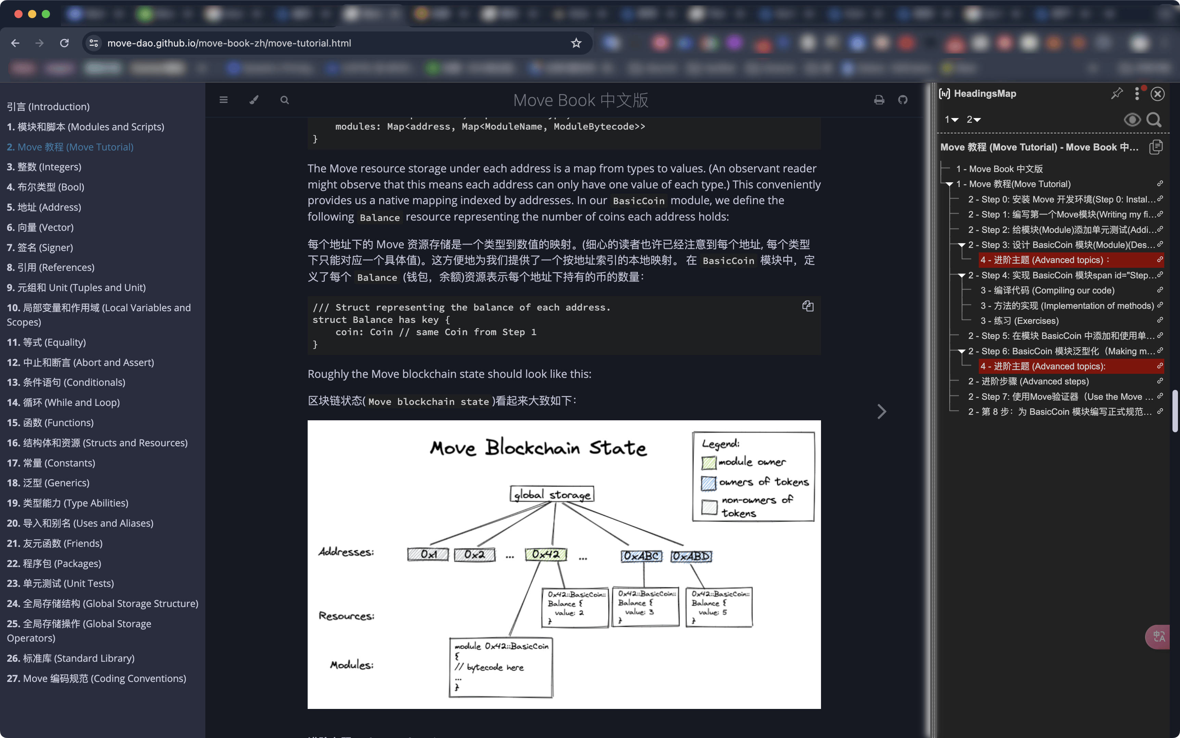Open the theme picker paintbrush icon

(254, 100)
